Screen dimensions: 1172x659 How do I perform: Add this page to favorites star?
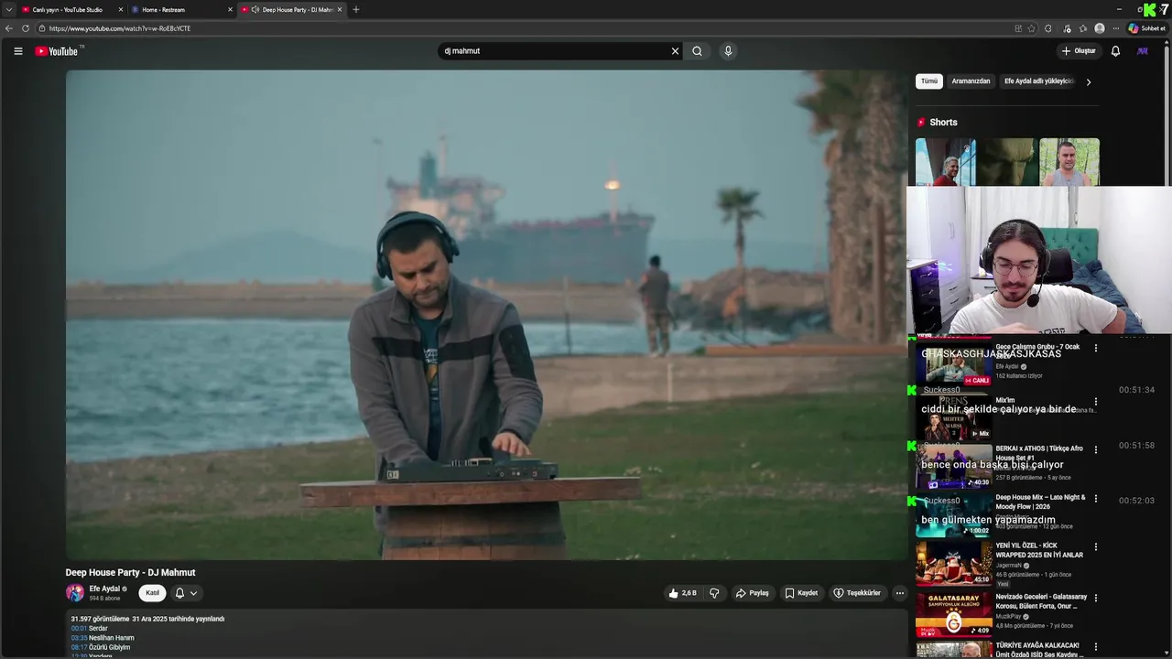coord(1032,28)
